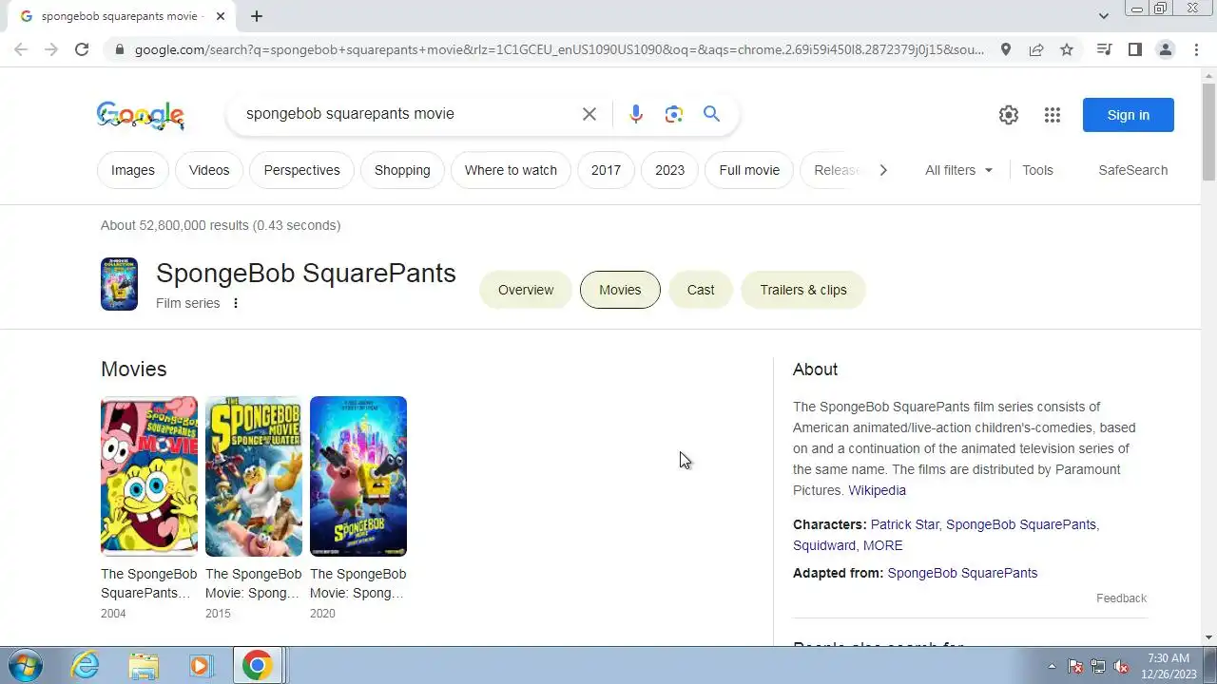Toggle the Chrome side panel icon
1217x684 pixels.
pos(1134,49)
